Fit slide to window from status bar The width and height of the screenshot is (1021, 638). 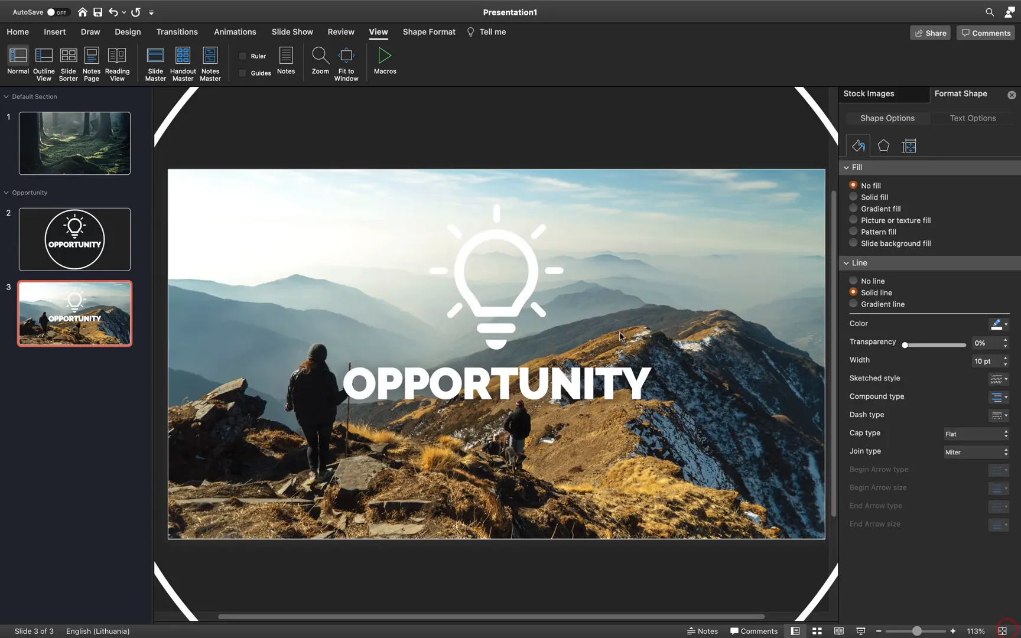1002,631
